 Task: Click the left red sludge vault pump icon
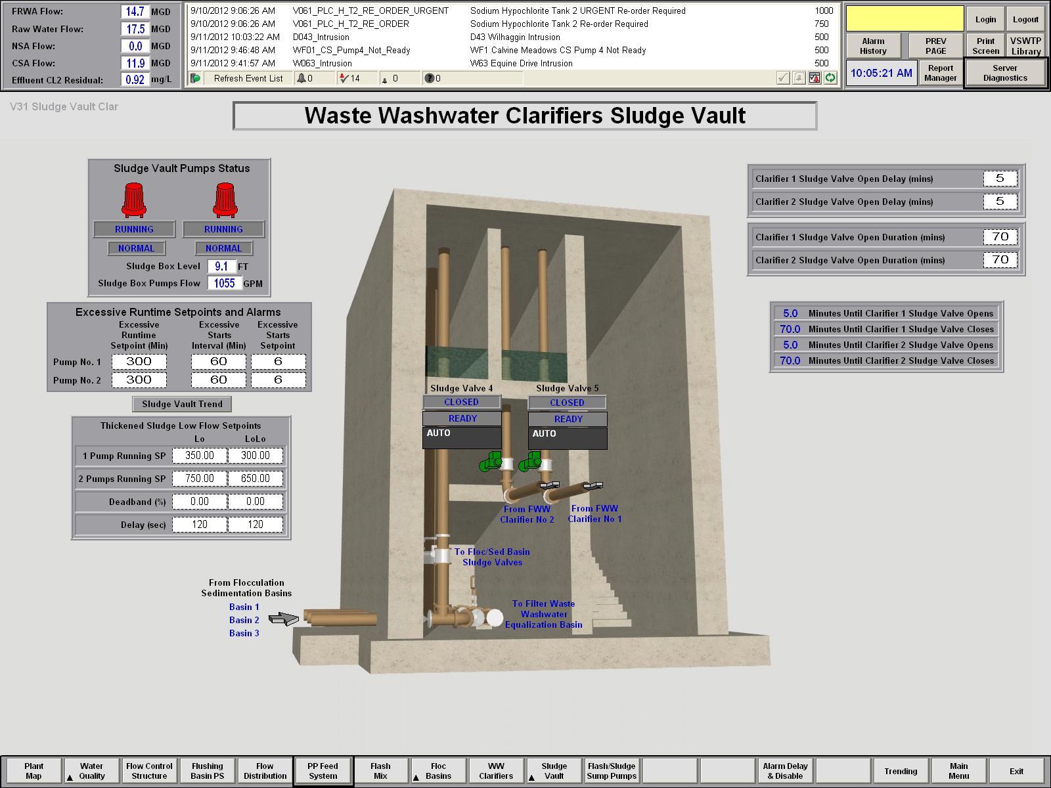tap(134, 200)
